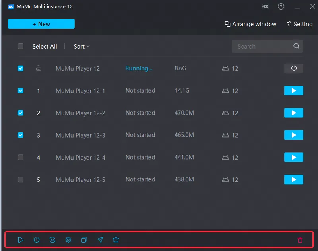The width and height of the screenshot is (318, 251).
Task: Shut down MuMu Player 12 with power button
Action: pos(294,68)
